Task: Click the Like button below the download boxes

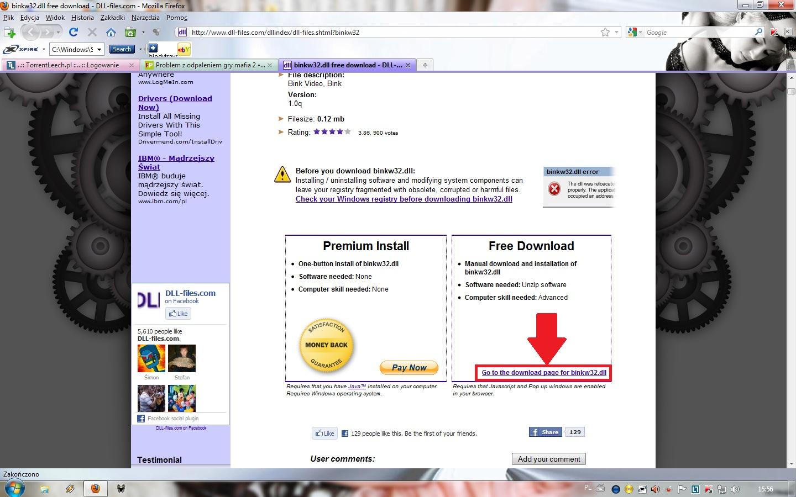Action: [324, 433]
